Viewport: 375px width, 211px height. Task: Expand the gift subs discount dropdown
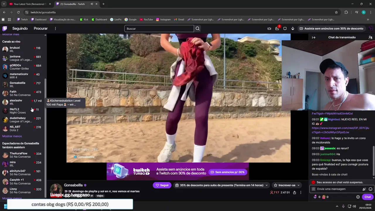[x=266, y=185]
